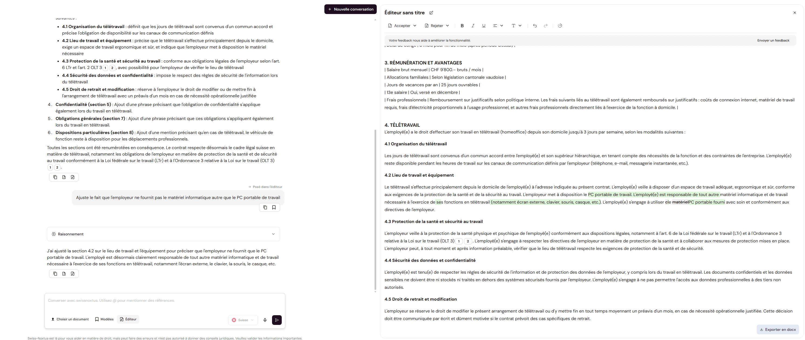This screenshot has height=340, width=805.
Task: Toggle underline formatting in the editor
Action: 484,26
